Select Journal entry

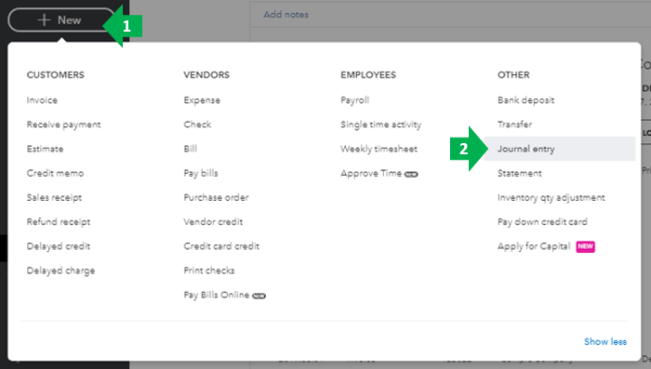(560, 149)
